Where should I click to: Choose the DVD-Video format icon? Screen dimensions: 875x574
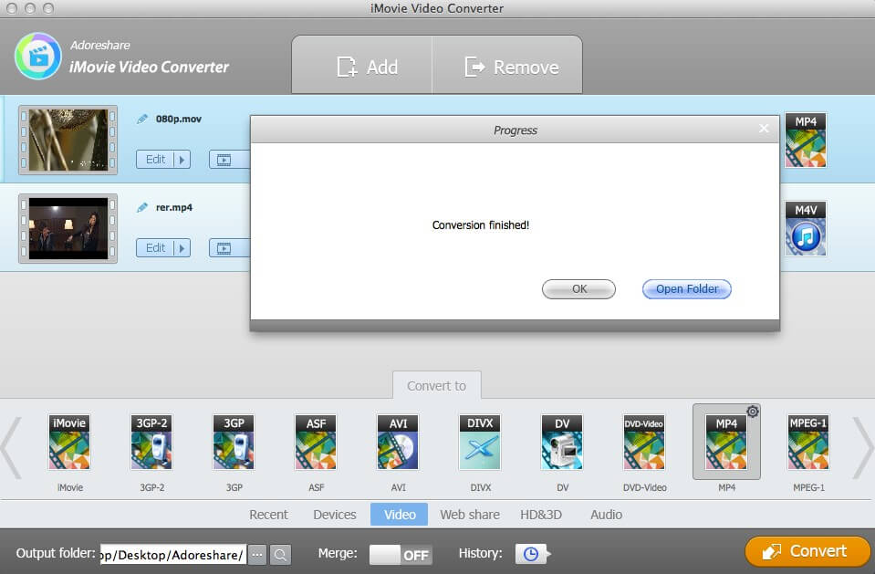point(644,442)
